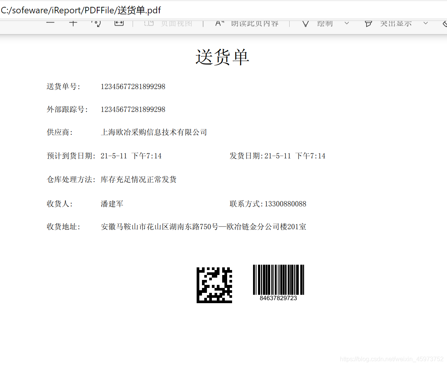The image size is (447, 366).
Task: Click the address 安徽马鞍山市花山区湖南东路750号
Action: click(160, 227)
